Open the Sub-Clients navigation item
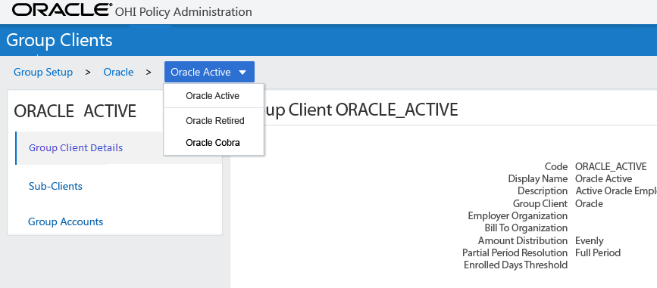Screen dimensions: 657x288 (x=55, y=186)
